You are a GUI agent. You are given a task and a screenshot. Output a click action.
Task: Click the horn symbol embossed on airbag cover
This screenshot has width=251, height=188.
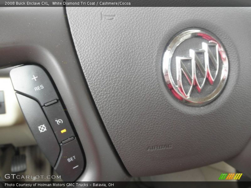click(x=108, y=16)
